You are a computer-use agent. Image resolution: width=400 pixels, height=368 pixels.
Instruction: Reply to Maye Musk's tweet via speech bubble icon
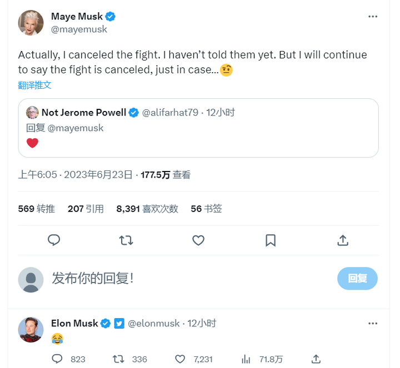(54, 240)
